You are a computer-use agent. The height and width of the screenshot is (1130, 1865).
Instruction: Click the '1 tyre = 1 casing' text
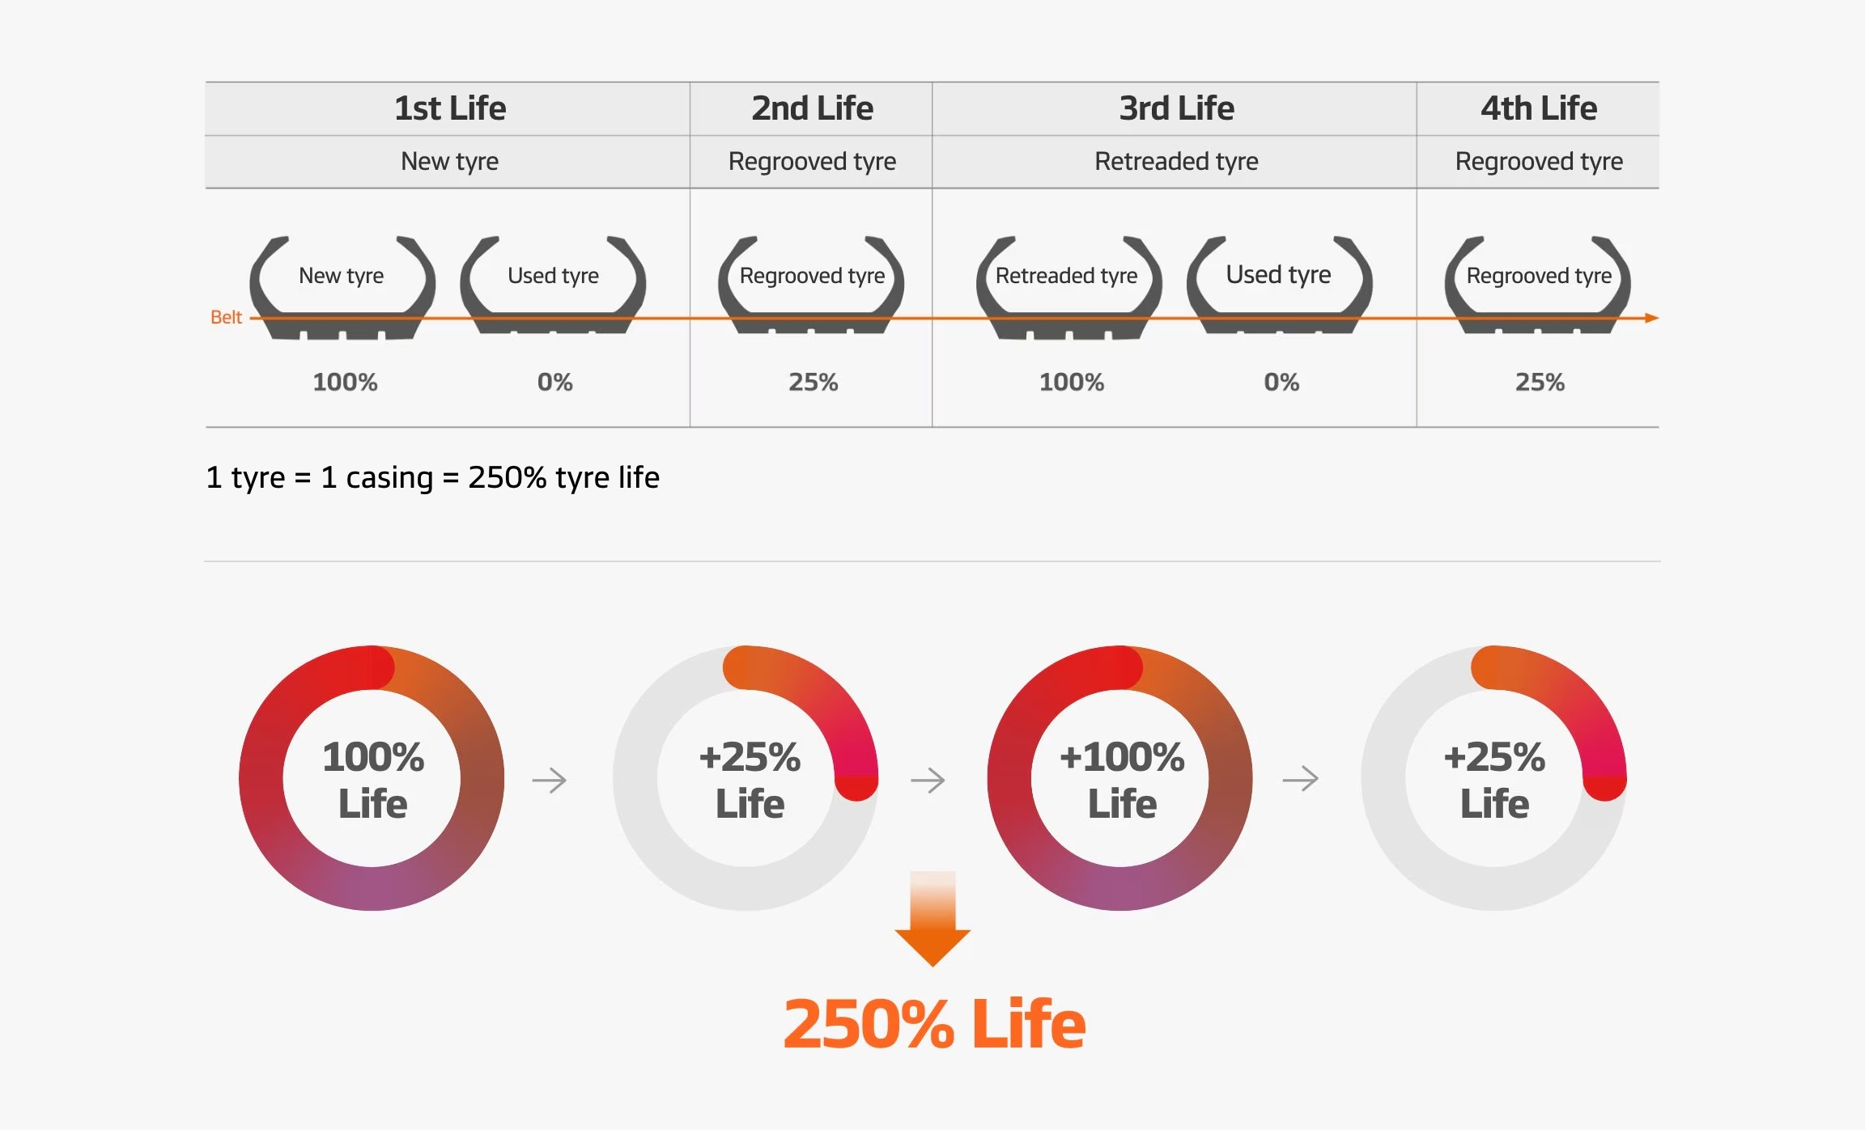point(432,477)
